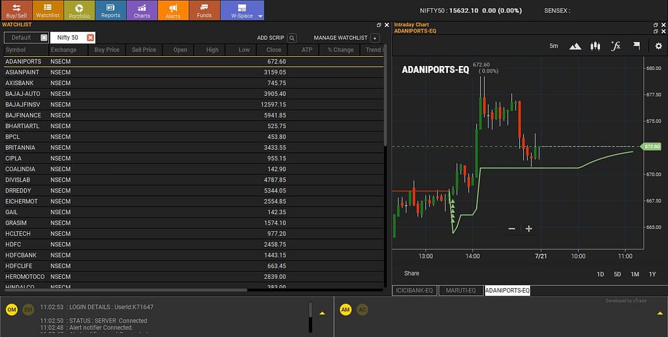Open the Charts toolbar button
This screenshot has height=337, width=668.
pyautogui.click(x=142, y=10)
